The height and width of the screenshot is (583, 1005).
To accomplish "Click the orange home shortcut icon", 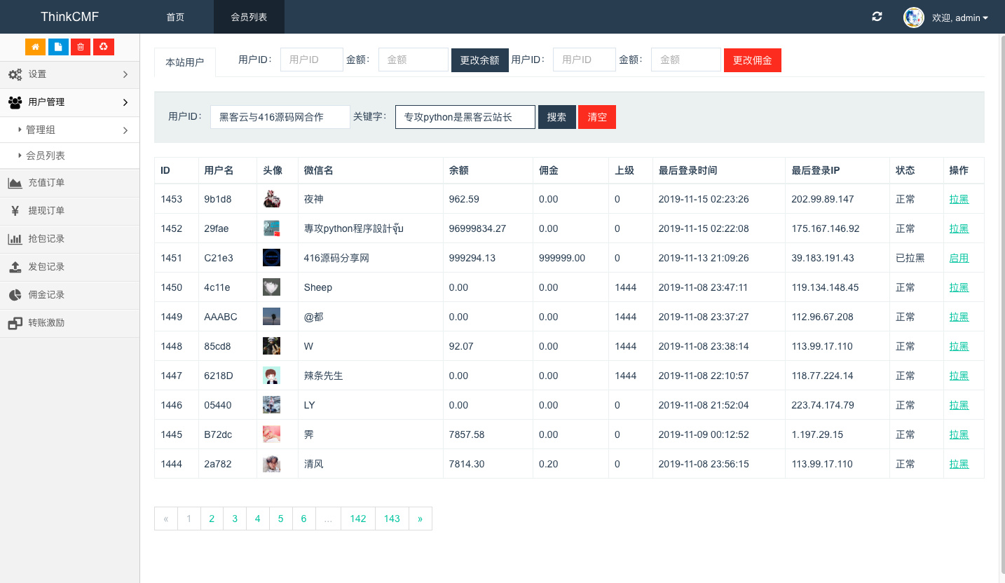I will pos(35,47).
